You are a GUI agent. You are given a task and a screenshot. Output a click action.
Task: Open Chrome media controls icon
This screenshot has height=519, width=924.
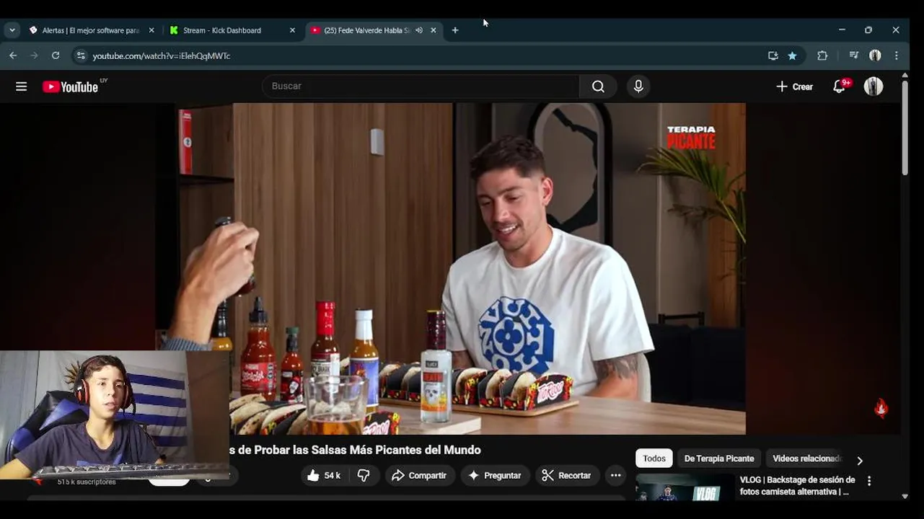coord(854,56)
